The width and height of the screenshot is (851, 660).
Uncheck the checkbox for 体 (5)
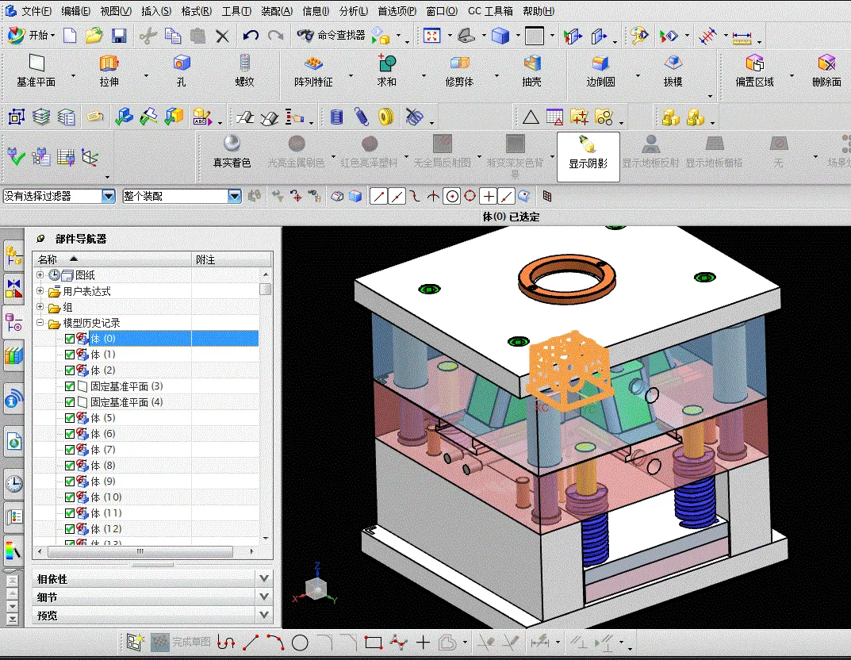70,418
